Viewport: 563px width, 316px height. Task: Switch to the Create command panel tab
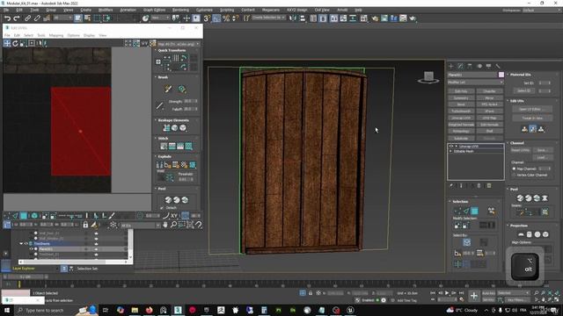point(451,67)
